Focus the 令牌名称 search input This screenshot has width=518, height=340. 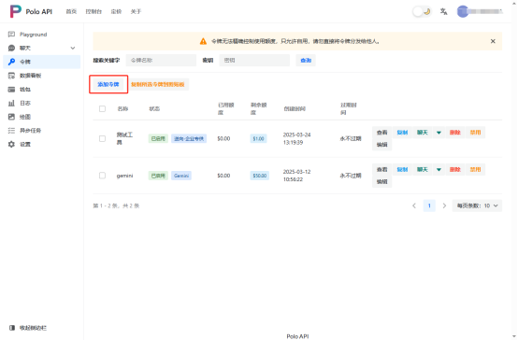(x=161, y=60)
